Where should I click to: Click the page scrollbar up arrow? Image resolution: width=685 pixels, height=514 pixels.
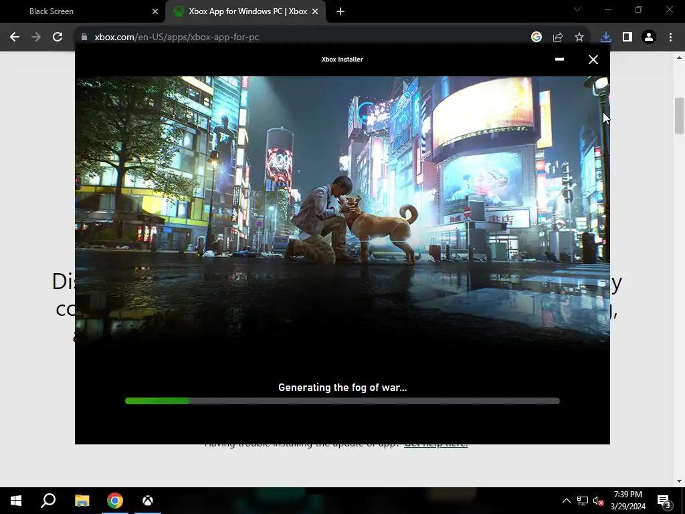[679, 58]
